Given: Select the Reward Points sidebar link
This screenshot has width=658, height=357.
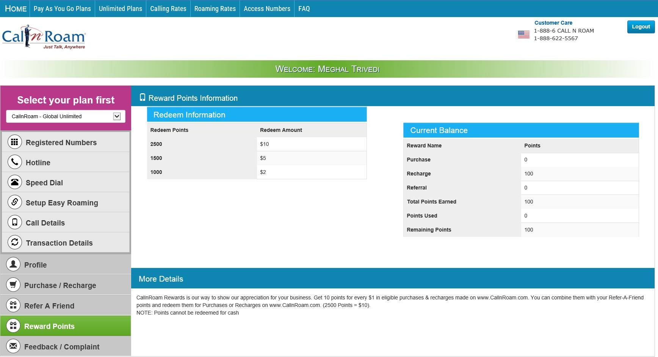Looking at the screenshot, I should 66,326.
